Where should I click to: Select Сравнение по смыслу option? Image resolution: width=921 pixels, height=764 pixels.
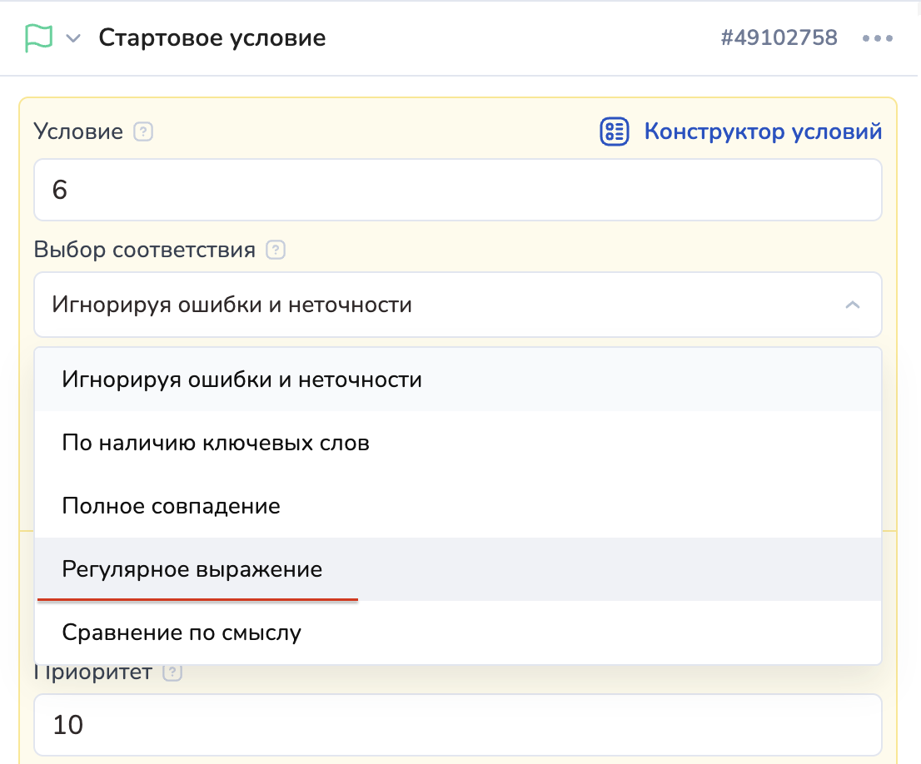tap(182, 633)
